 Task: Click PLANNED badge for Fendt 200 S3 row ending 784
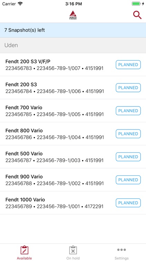pos(128,88)
